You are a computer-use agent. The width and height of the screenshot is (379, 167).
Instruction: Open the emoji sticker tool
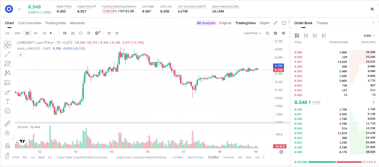8,111
